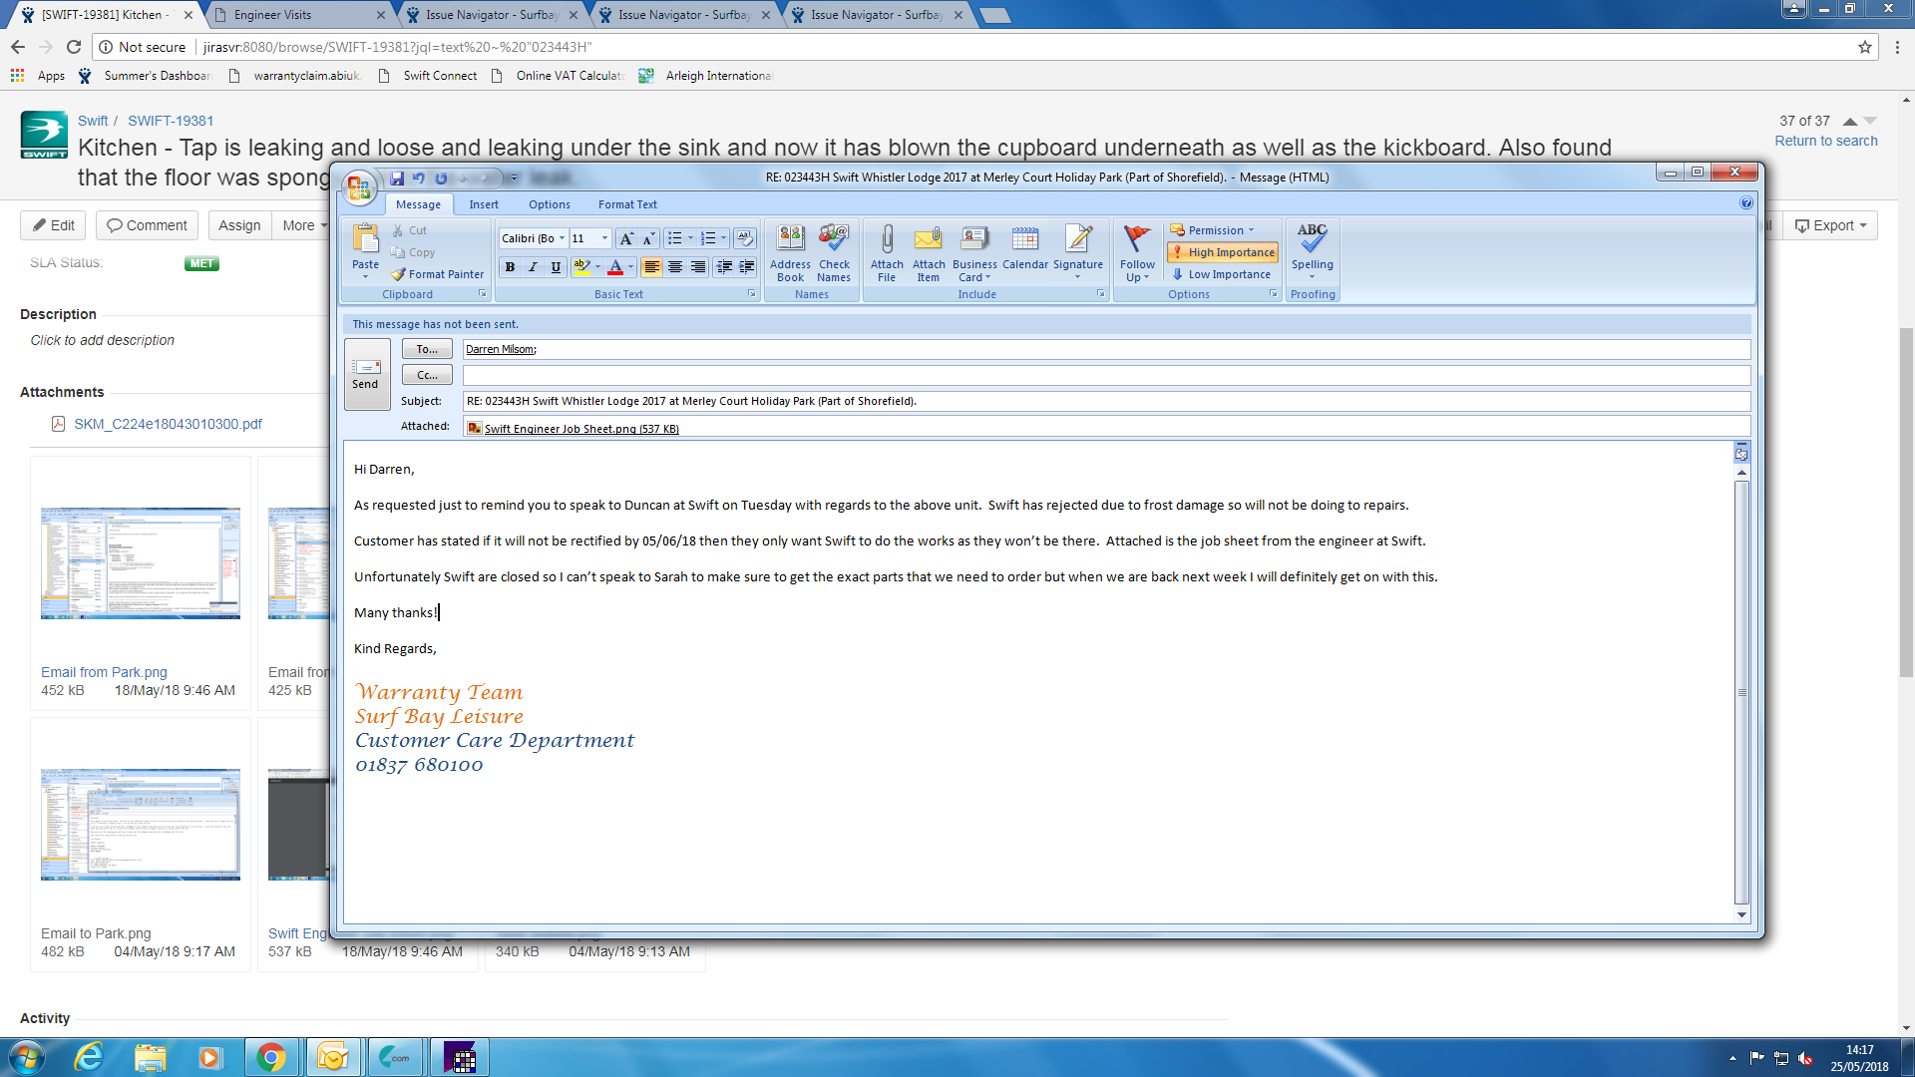Click the To... recipients button
This screenshot has width=1915, height=1077.
(427, 349)
